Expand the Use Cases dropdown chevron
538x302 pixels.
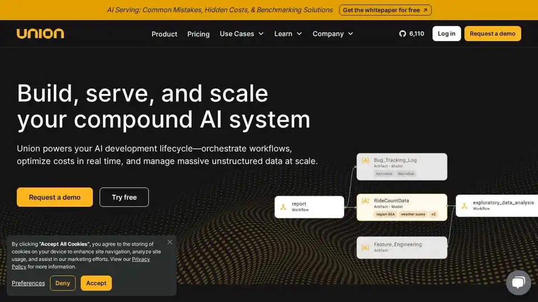(261, 34)
